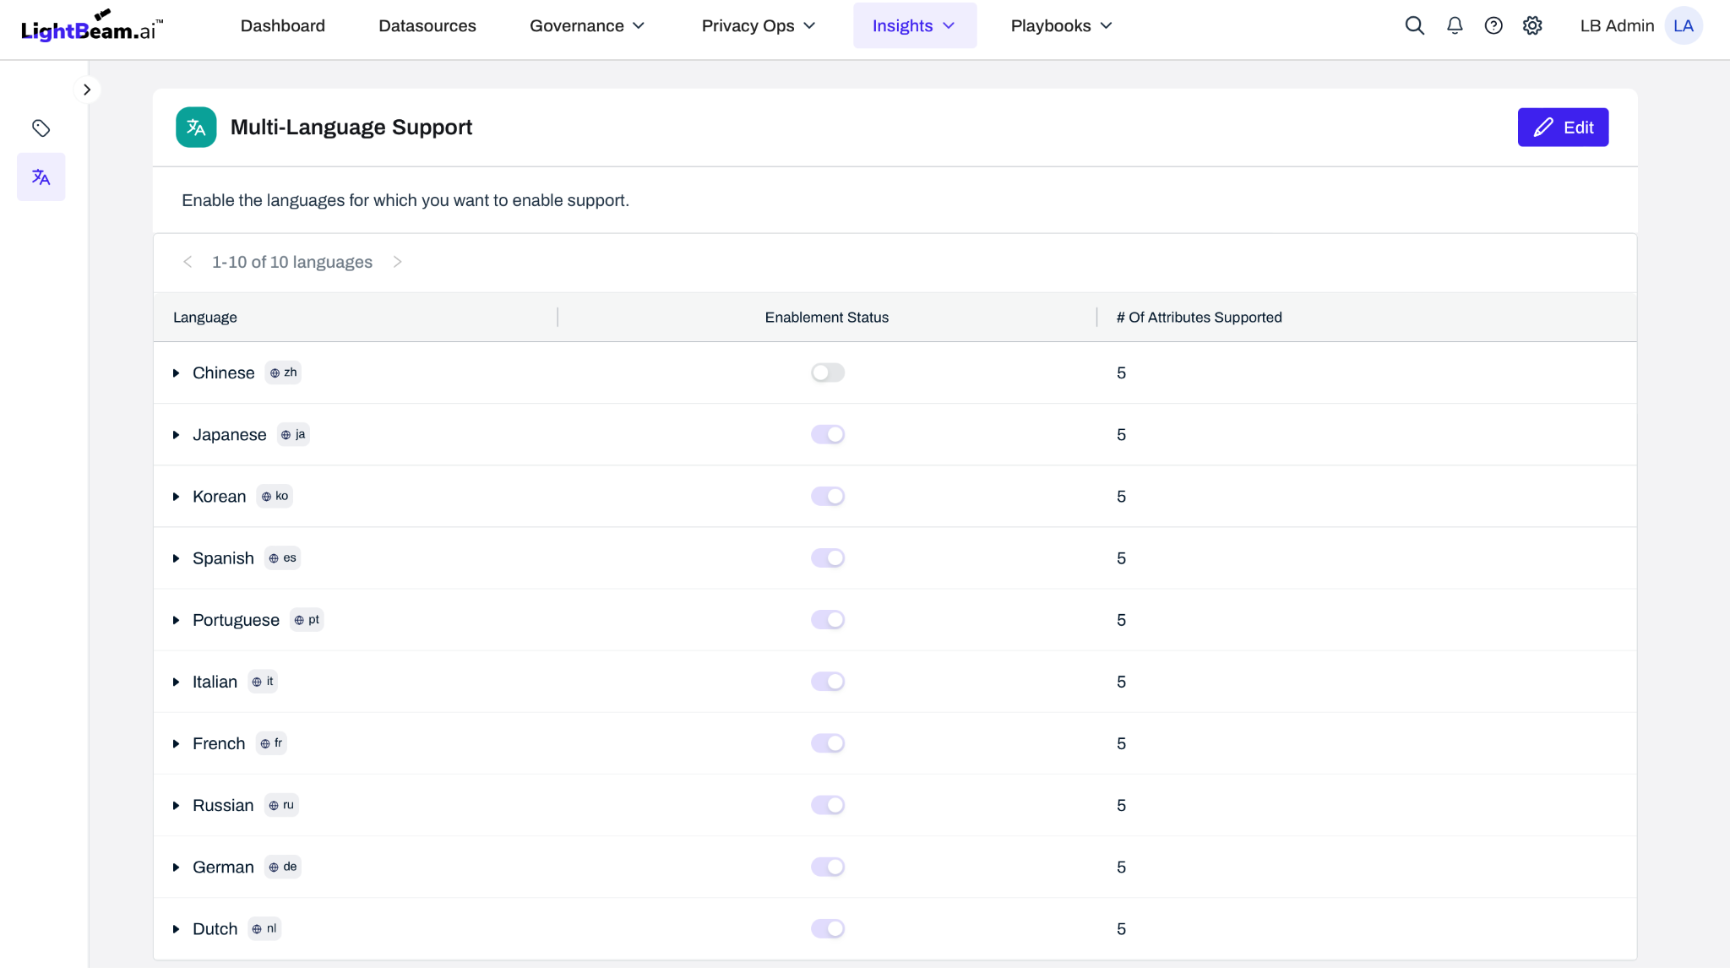Expand the Portuguese row details
1730x968 pixels.
[176, 620]
